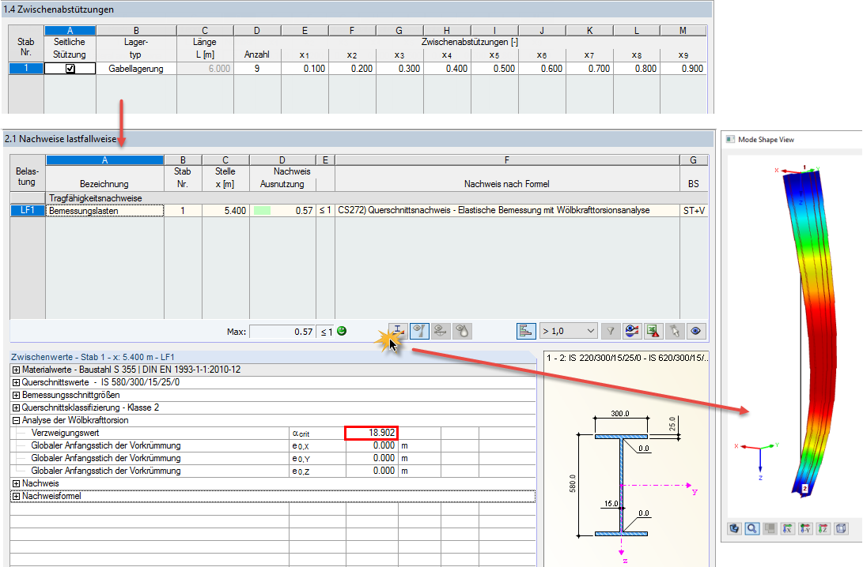The width and height of the screenshot is (863, 567).
Task: Click the e0,X value 0.000
Action: pyautogui.click(x=372, y=445)
